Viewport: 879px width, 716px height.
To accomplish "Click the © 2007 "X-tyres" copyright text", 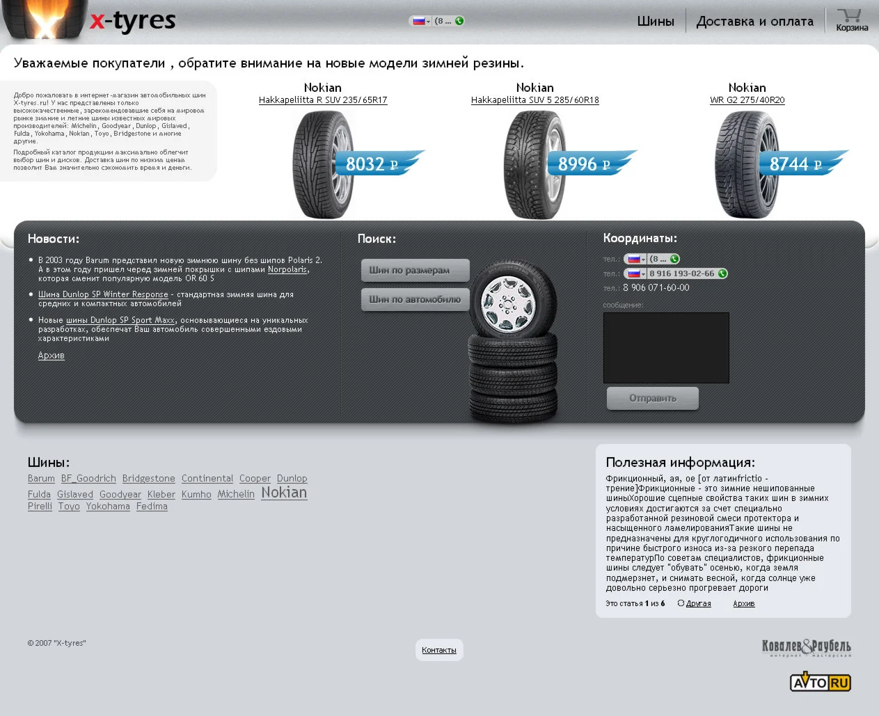I will tap(57, 643).
